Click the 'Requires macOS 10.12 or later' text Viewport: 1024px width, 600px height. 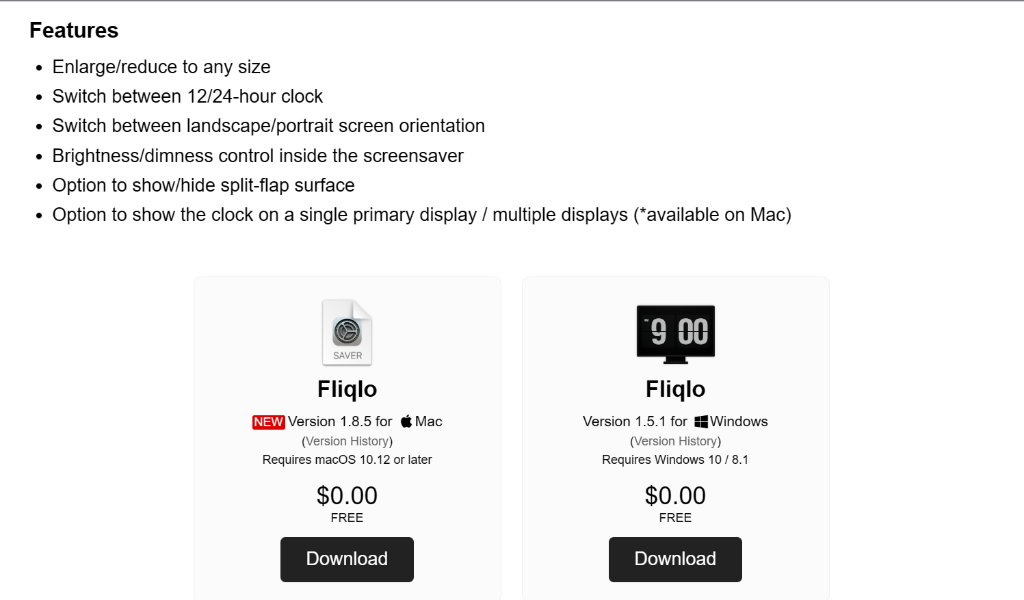pyautogui.click(x=347, y=460)
